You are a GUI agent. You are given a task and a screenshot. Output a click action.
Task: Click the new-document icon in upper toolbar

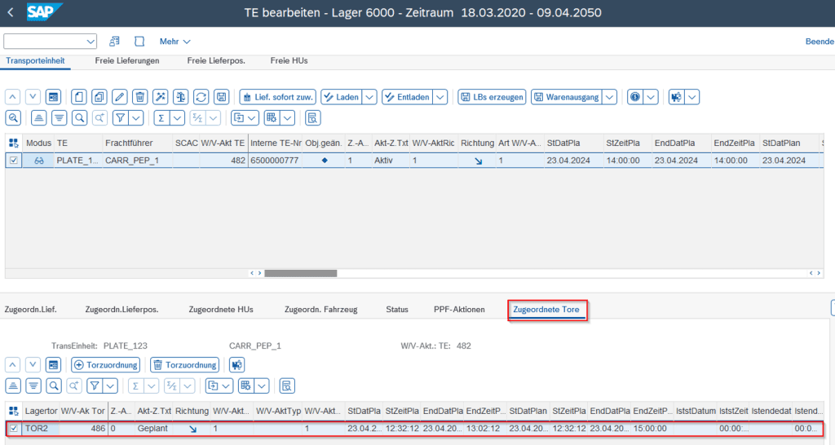coord(79,97)
